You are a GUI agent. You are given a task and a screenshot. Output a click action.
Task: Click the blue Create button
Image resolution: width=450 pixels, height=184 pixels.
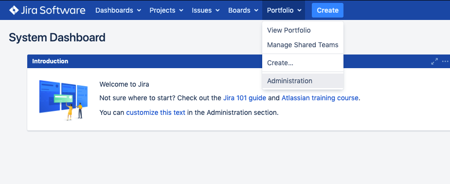327,10
